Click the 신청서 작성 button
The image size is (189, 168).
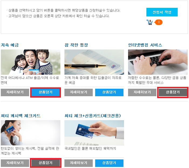tap(162, 12)
